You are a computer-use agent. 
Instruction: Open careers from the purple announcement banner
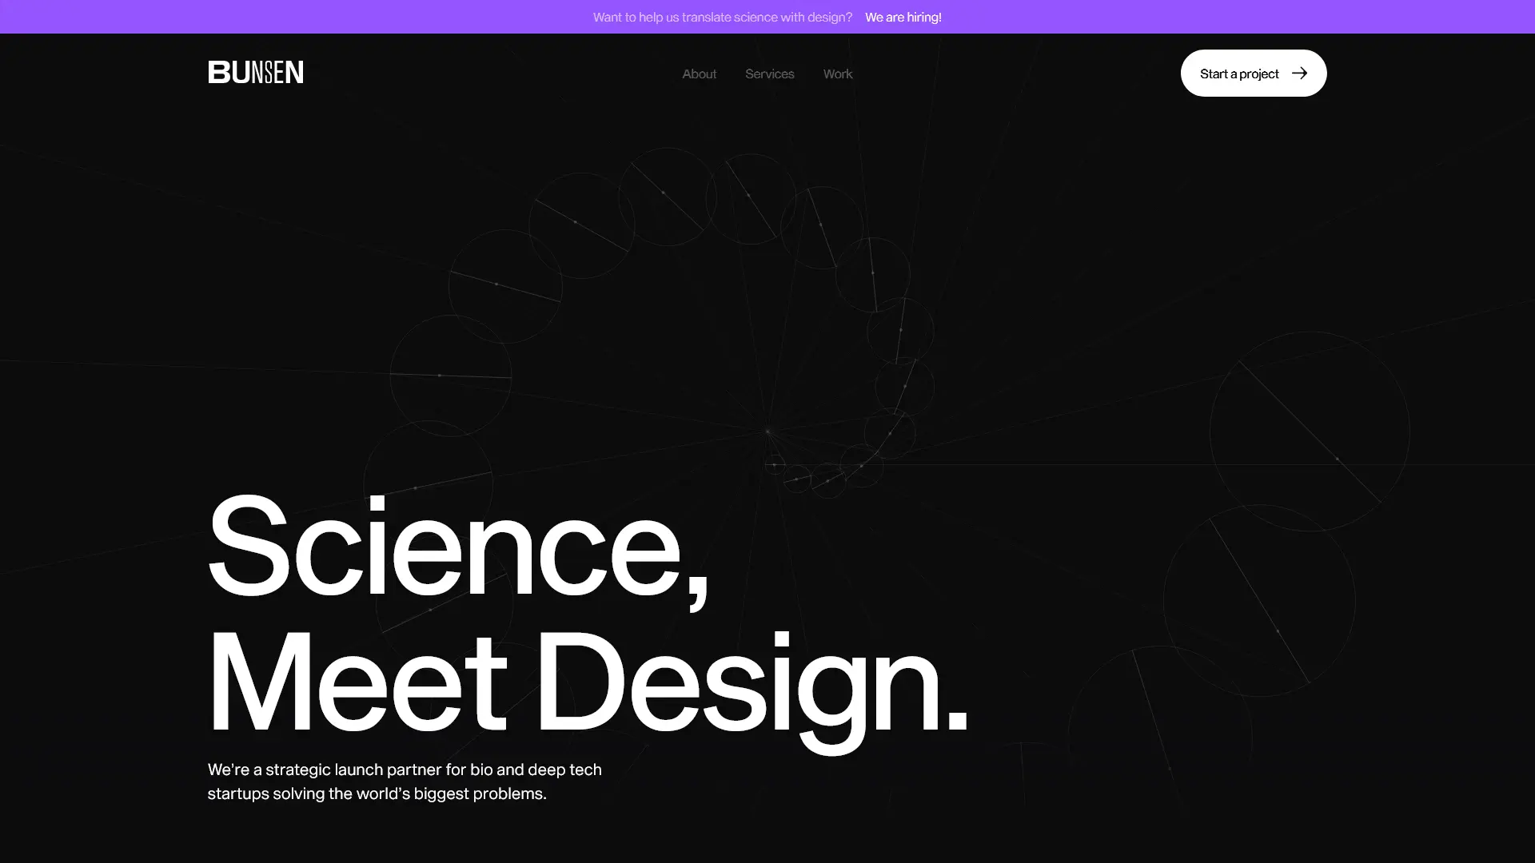tap(903, 17)
